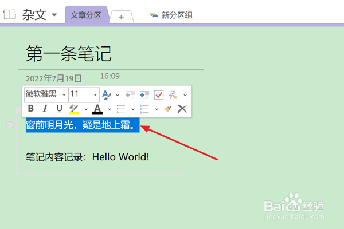
Task: Increase indent of the selected text
Action: [144, 95]
